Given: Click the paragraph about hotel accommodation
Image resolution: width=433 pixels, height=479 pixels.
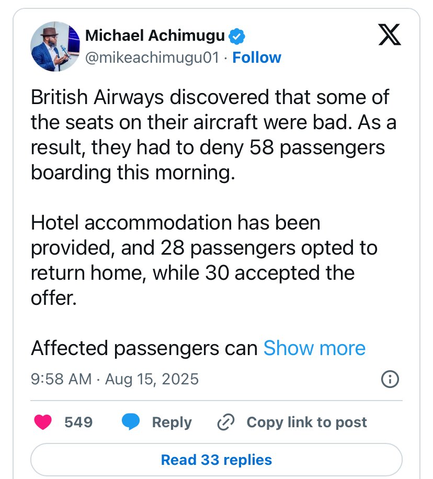Looking at the screenshot, I should click(x=204, y=248).
